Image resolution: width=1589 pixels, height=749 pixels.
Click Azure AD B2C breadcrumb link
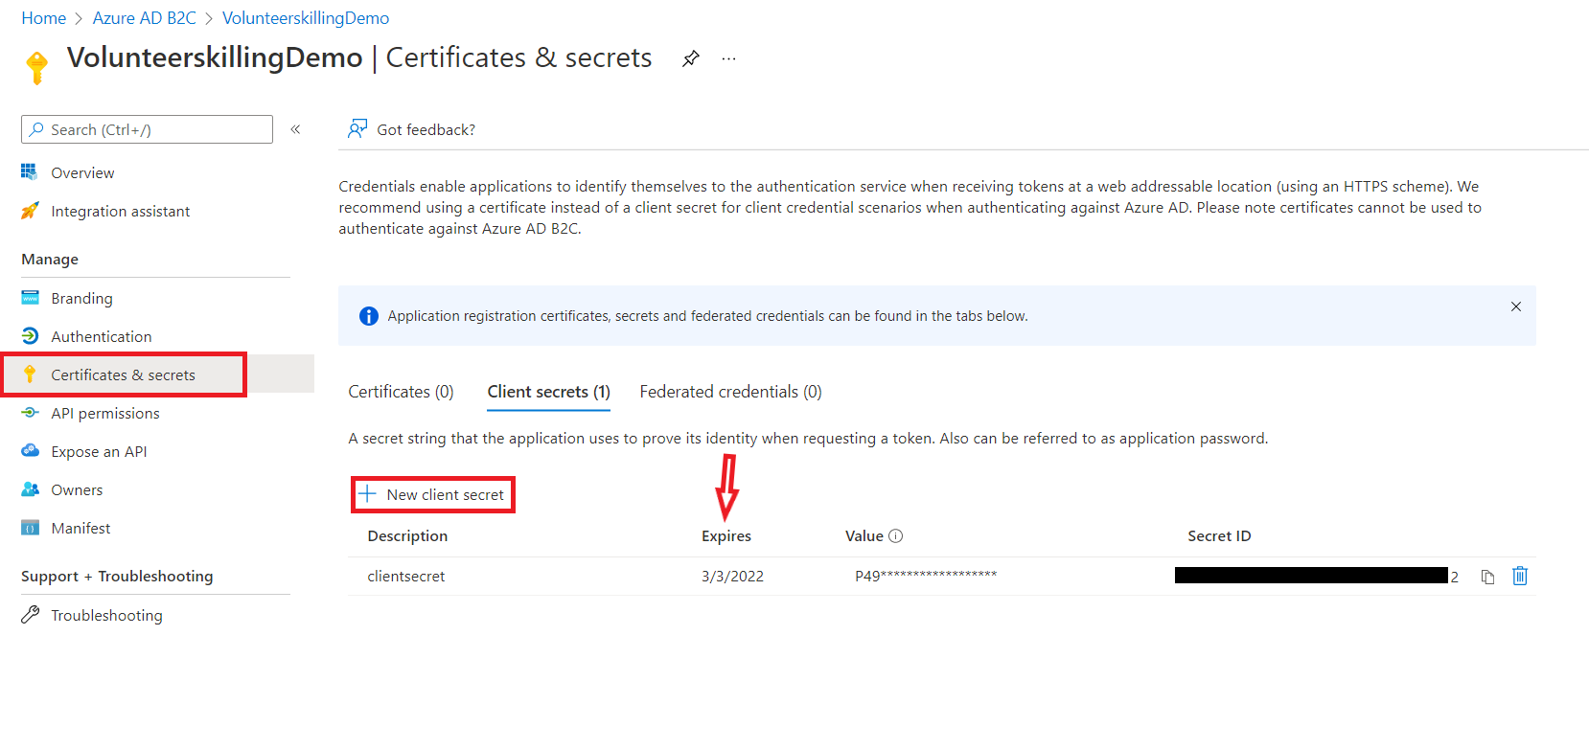144,18
